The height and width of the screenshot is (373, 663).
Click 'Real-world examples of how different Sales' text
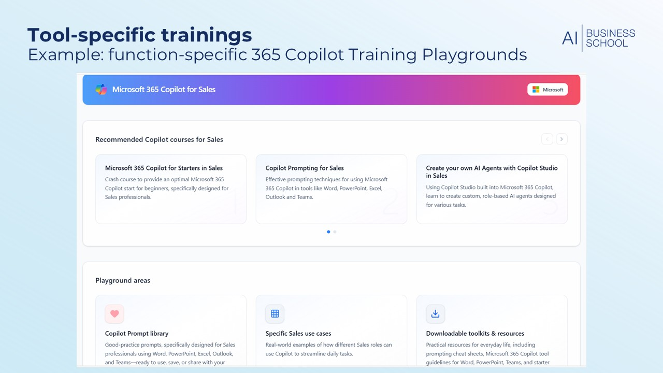tap(329, 349)
